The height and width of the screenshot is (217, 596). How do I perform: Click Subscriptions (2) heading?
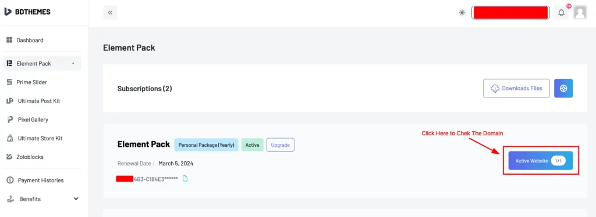(x=145, y=89)
